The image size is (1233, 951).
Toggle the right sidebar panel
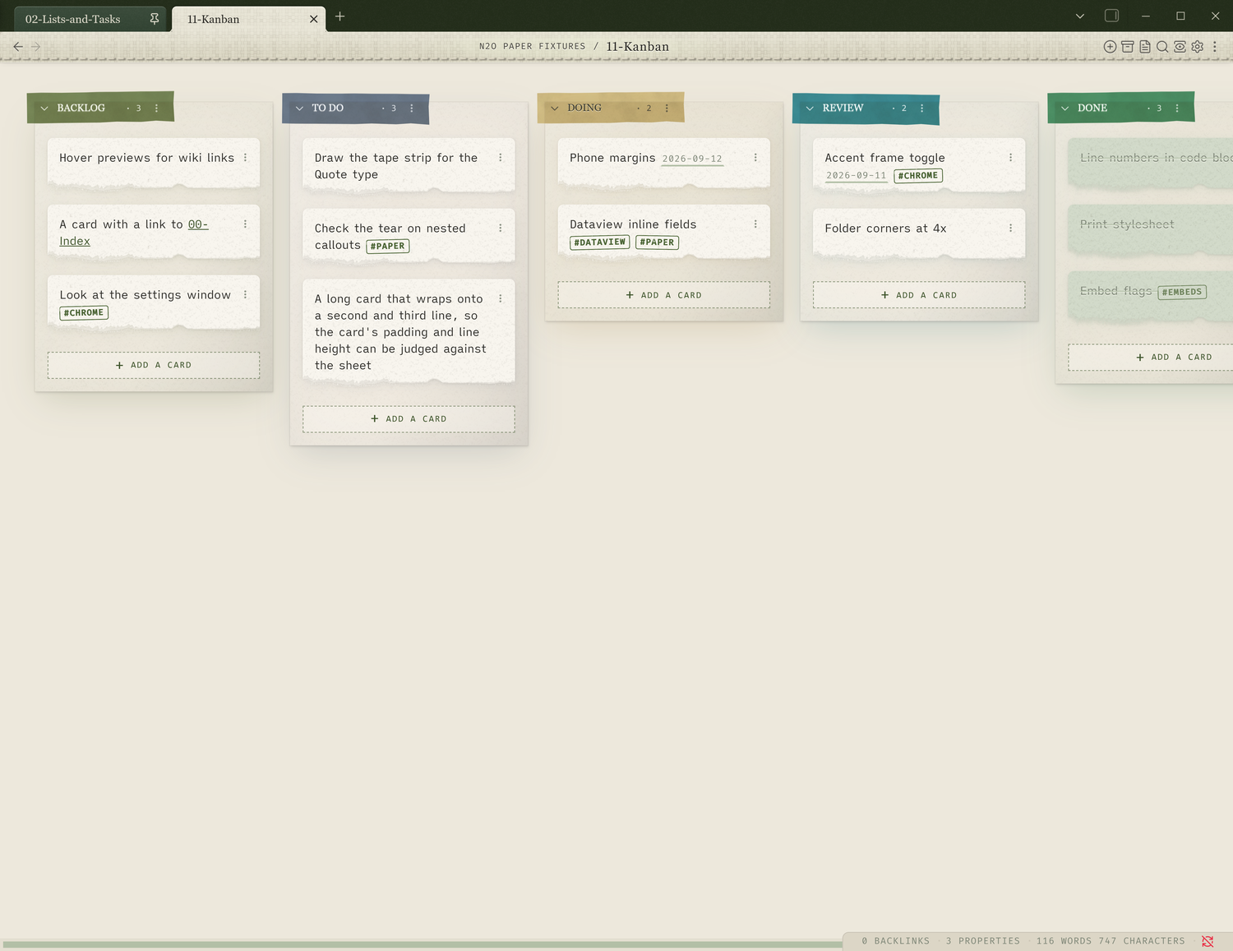click(1112, 16)
